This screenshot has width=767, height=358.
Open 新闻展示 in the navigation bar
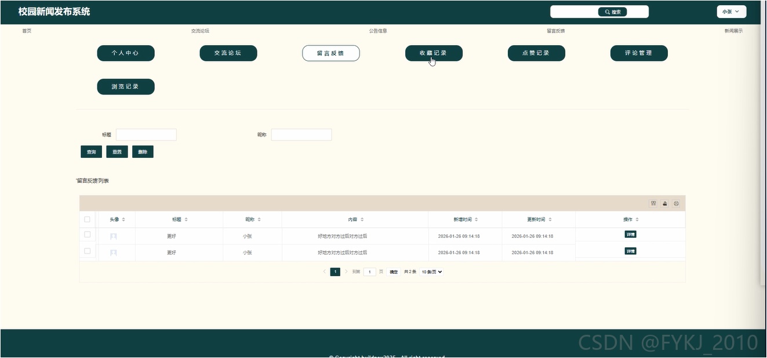point(733,31)
